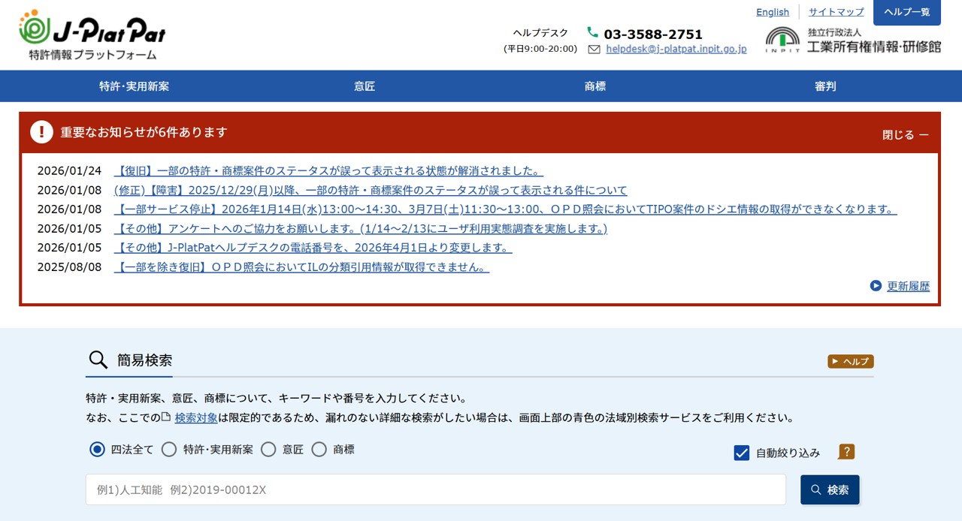Click the document icon before 検索対象
This screenshot has width=962, height=521.
coord(166,417)
